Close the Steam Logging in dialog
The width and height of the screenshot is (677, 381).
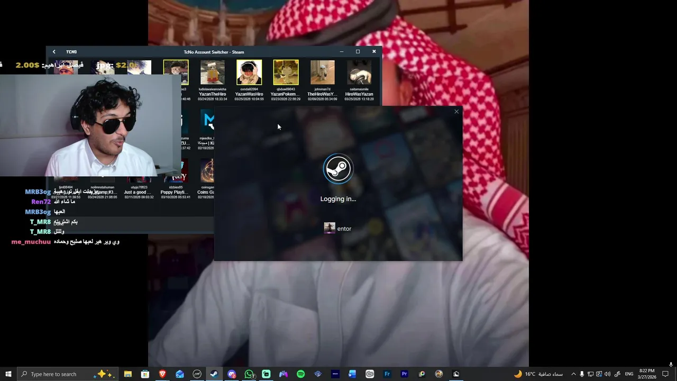pos(456,112)
